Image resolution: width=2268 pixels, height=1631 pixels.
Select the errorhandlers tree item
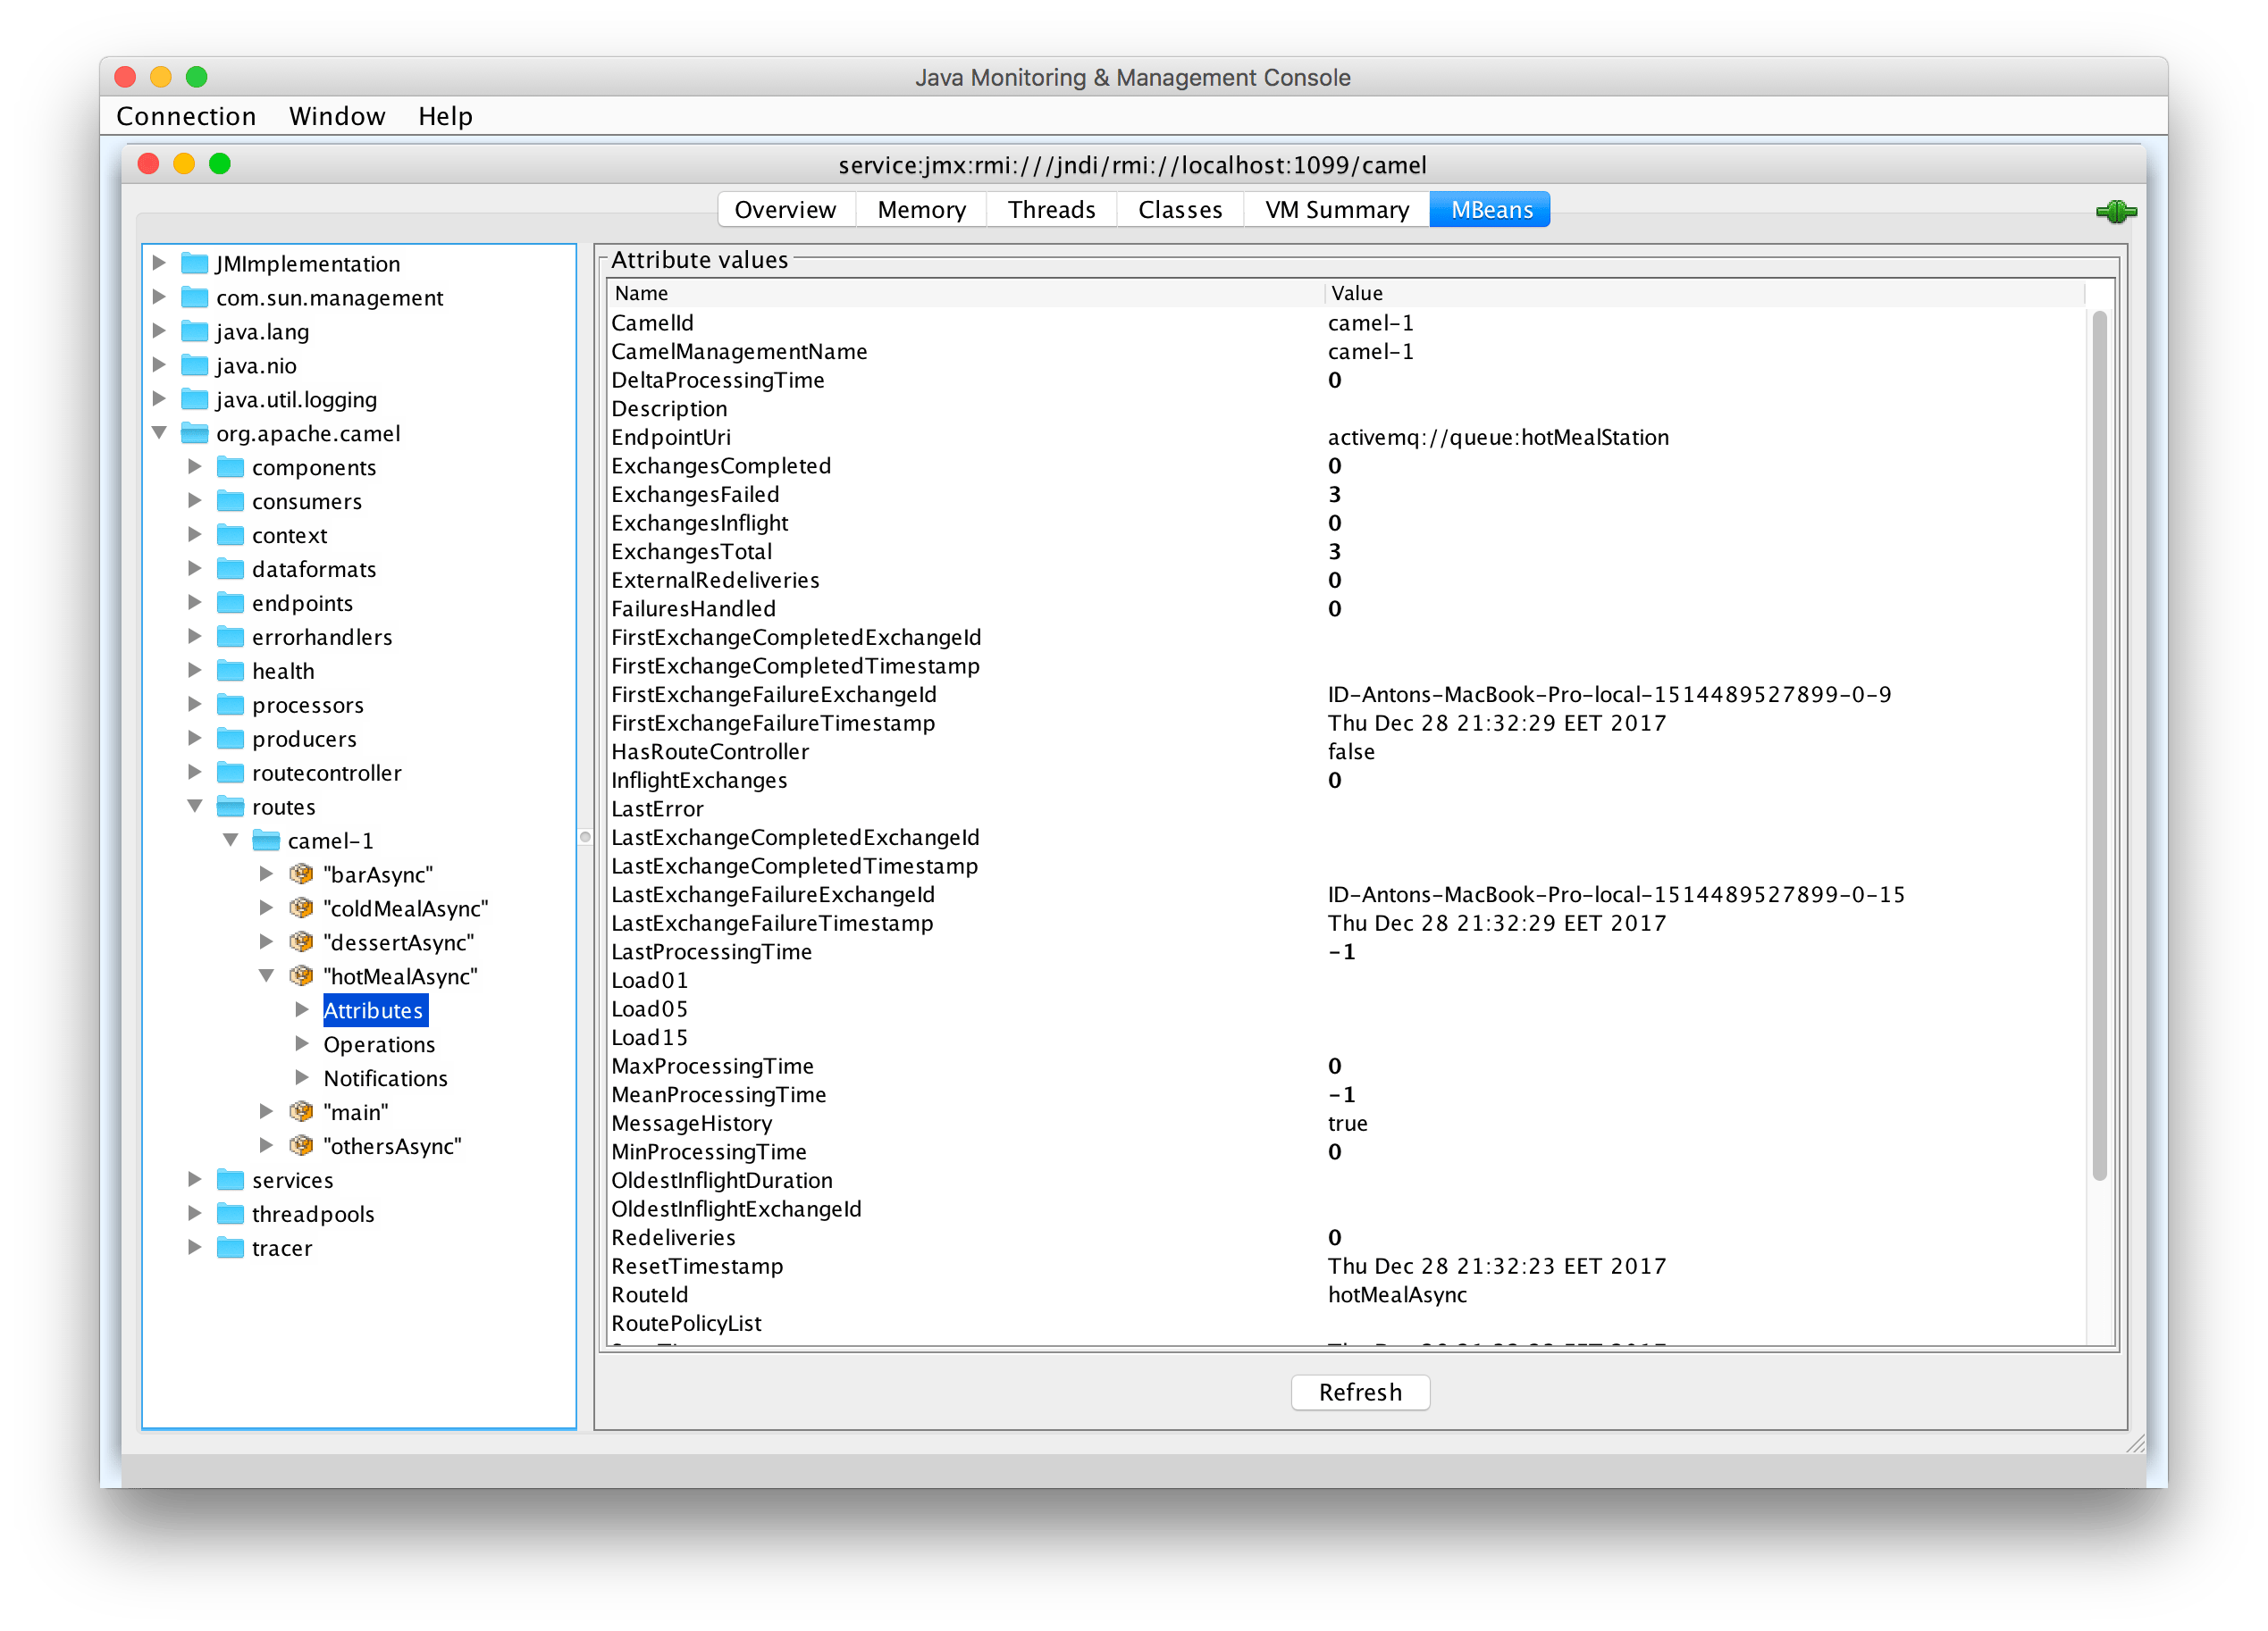[322, 637]
